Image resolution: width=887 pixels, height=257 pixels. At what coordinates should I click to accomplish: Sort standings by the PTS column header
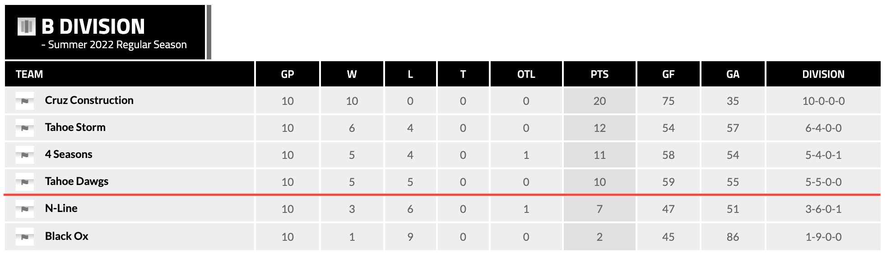[x=599, y=74]
